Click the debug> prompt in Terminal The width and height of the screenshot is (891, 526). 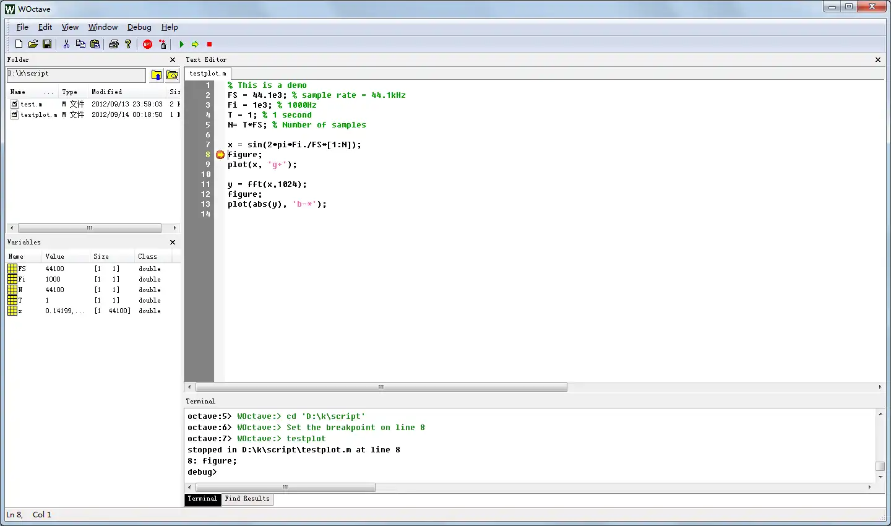coord(202,472)
